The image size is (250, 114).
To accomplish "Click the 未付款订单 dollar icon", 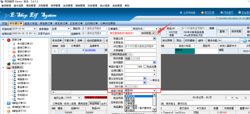I will tap(14, 44).
